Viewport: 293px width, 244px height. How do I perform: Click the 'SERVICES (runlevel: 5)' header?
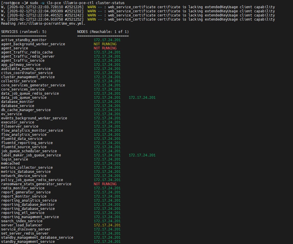coord(24,31)
